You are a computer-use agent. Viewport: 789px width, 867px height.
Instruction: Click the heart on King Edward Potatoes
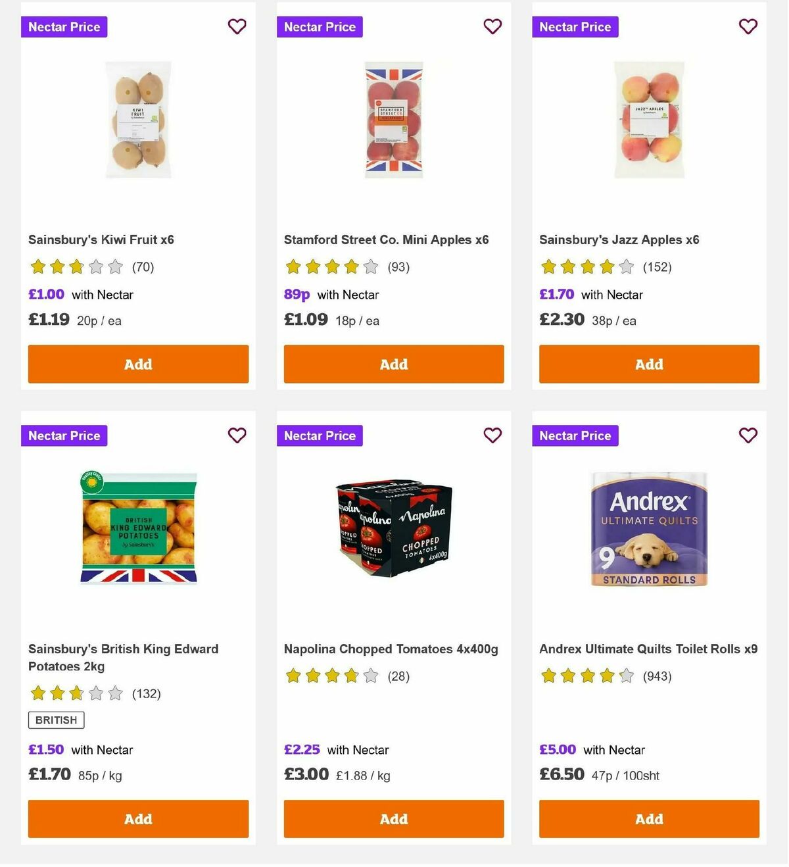(237, 435)
